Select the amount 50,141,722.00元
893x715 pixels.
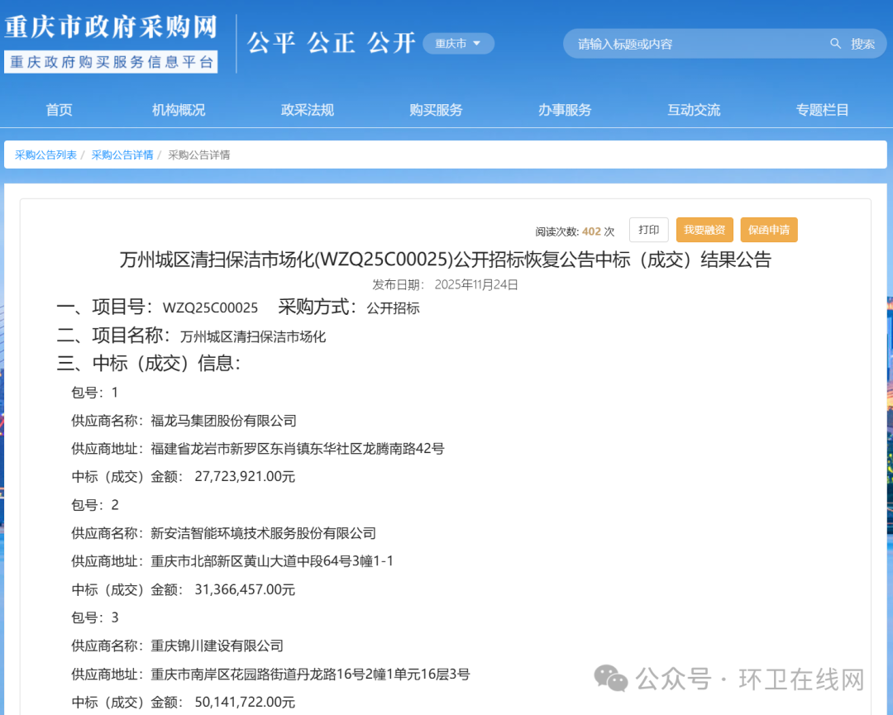pos(245,703)
